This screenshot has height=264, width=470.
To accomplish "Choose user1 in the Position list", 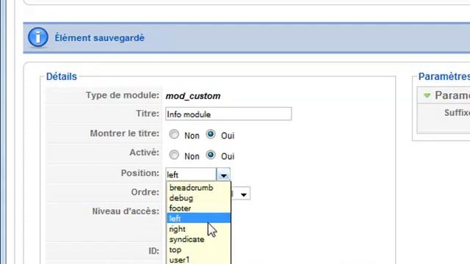I will [x=198, y=260].
